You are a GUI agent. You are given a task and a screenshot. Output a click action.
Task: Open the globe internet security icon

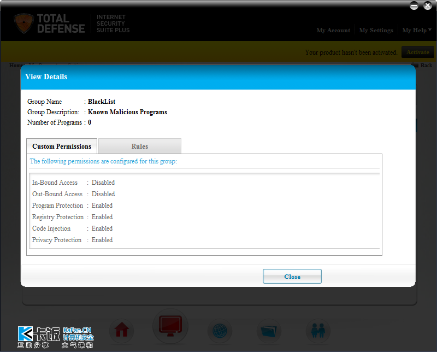point(220,331)
